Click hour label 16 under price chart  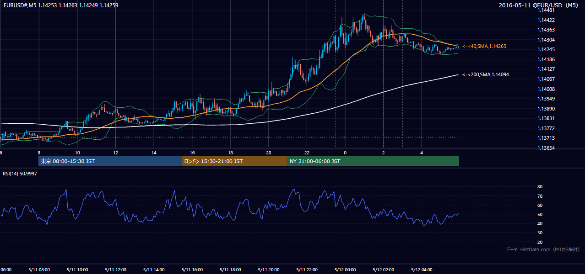[x=192, y=153]
